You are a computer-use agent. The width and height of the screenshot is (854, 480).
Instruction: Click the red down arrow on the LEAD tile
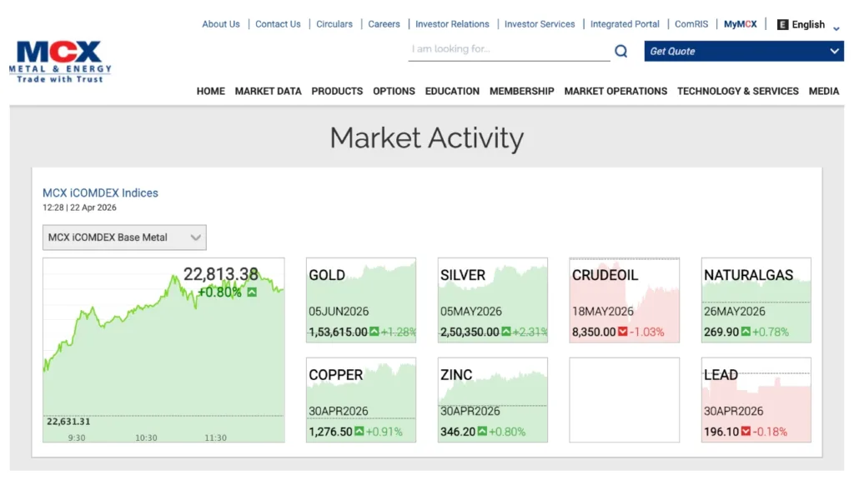(746, 432)
